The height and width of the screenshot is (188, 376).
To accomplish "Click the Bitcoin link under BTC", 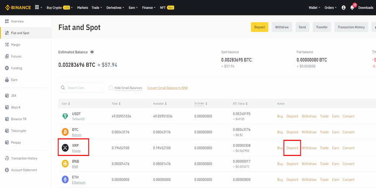I will point(77,135).
